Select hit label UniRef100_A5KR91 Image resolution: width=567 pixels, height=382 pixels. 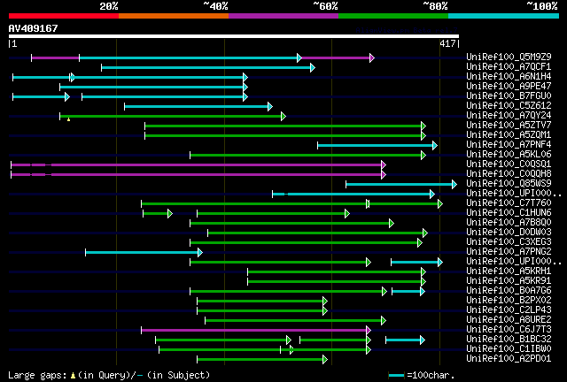509,280
